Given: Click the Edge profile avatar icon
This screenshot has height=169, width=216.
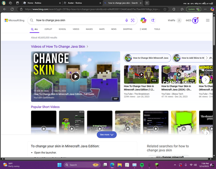Looking at the screenshot, I should click(3, 3).
